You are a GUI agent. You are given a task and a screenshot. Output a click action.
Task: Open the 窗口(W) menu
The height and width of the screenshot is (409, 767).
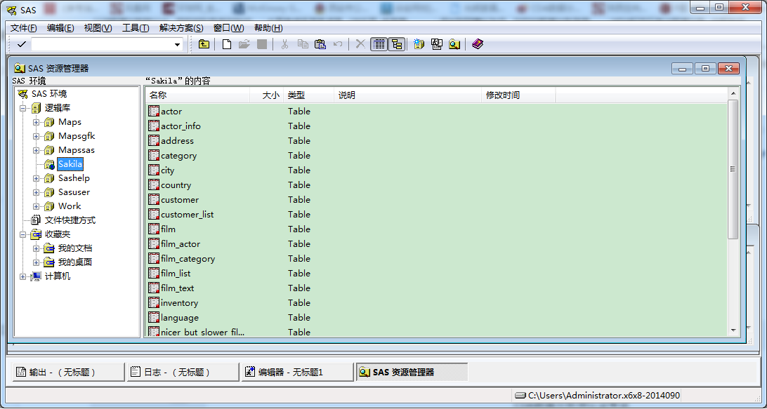coord(228,28)
